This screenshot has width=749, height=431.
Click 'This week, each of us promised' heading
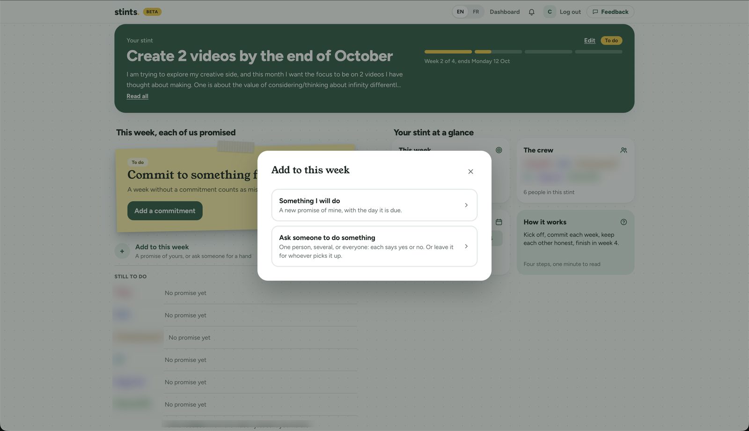pyautogui.click(x=176, y=133)
